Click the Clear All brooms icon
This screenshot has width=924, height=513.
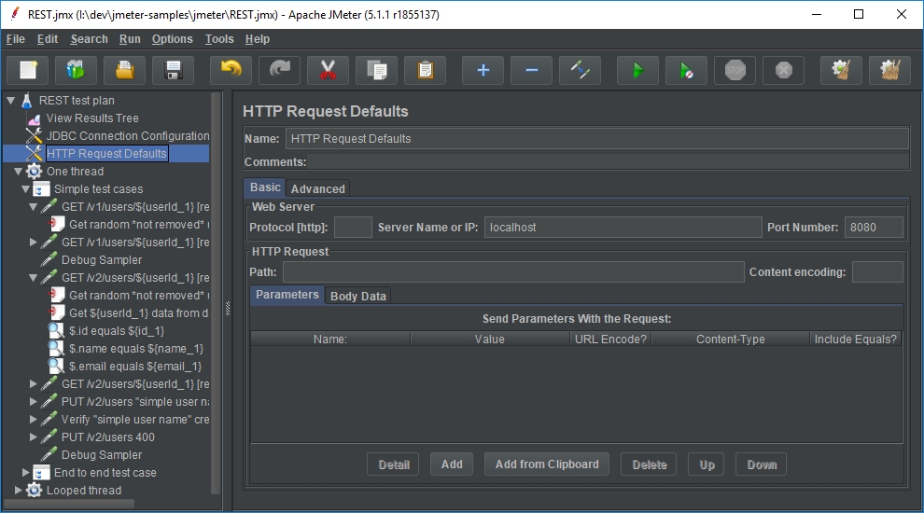click(889, 71)
